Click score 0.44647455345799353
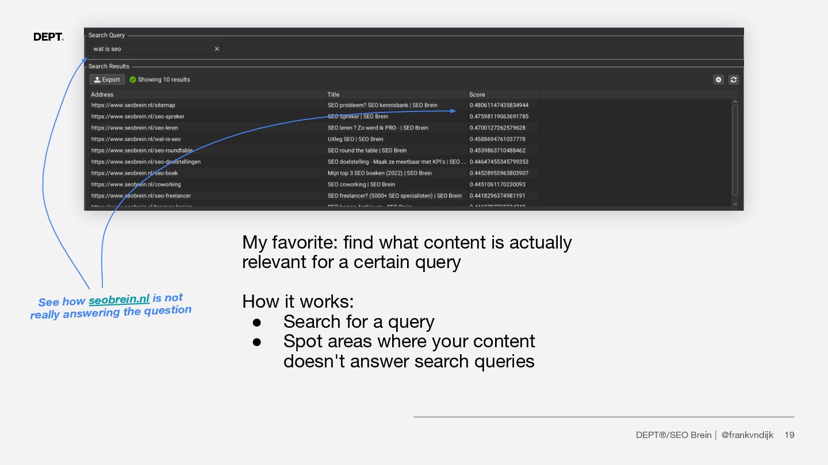828x465 pixels. (x=499, y=162)
